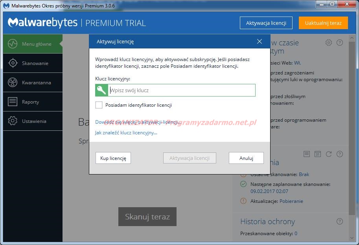
Task: Click the refresh updates circular arrow icon
Action: pyautogui.click(x=329, y=154)
